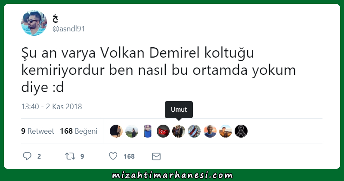The width and height of the screenshot is (344, 181).
Task: Click the retweet arrows icon
Action: coord(70,156)
